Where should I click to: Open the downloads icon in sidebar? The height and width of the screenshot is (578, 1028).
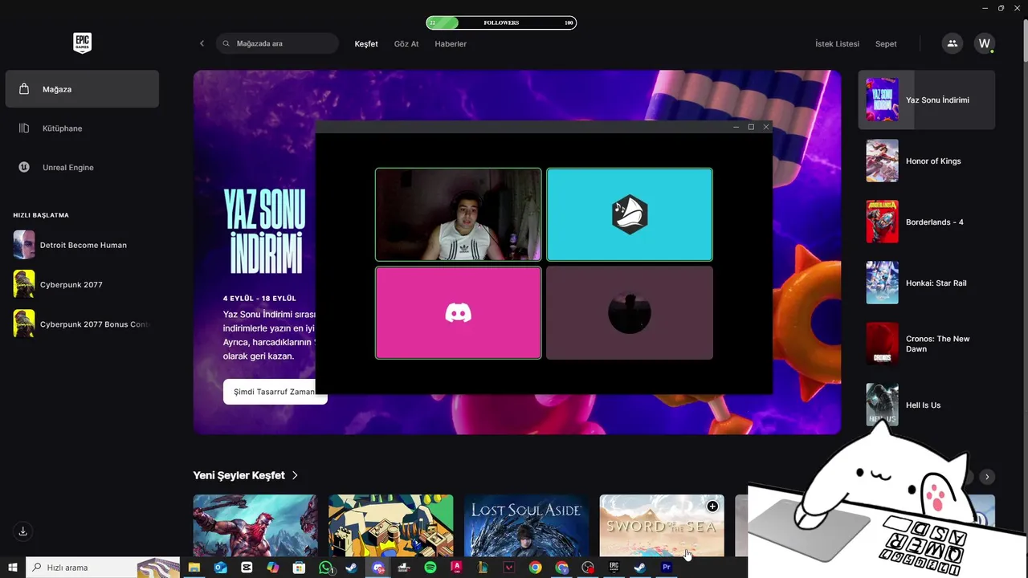click(x=23, y=531)
